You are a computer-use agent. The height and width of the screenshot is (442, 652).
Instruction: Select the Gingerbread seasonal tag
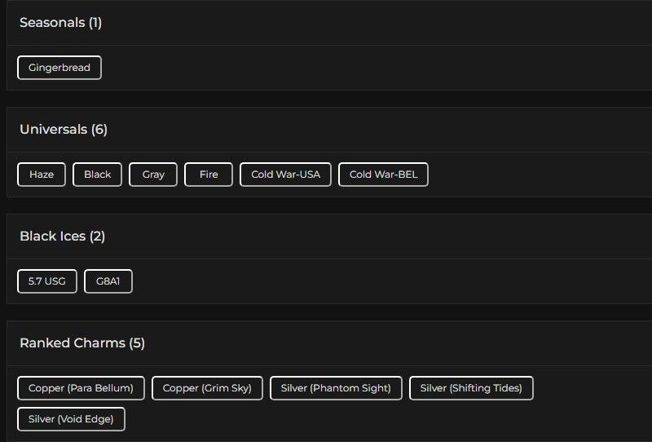point(59,68)
